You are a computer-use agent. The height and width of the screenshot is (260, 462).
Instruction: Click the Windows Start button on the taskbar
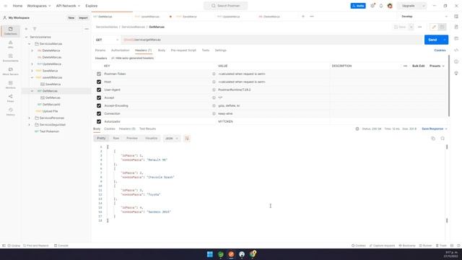pos(210,254)
